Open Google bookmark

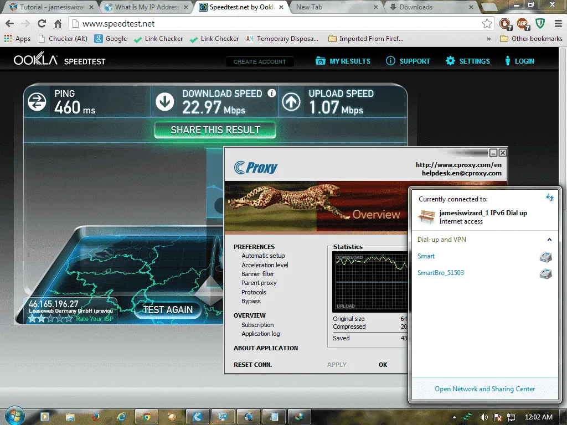point(111,39)
